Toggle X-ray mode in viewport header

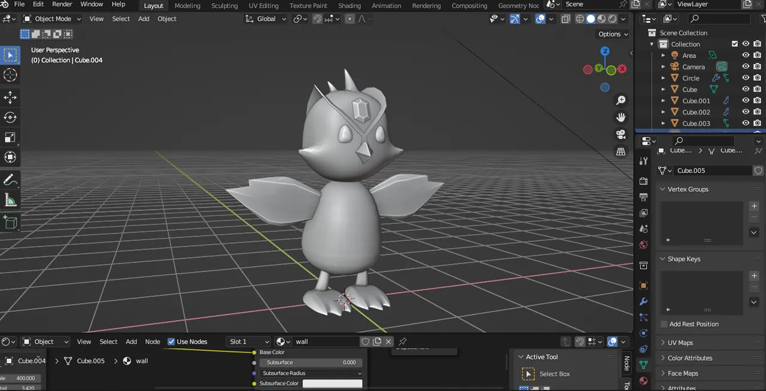click(x=566, y=19)
